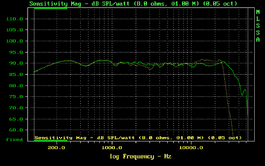Click the 'fixed' scale label
Screen dimensions: 265x166
tap(14, 140)
